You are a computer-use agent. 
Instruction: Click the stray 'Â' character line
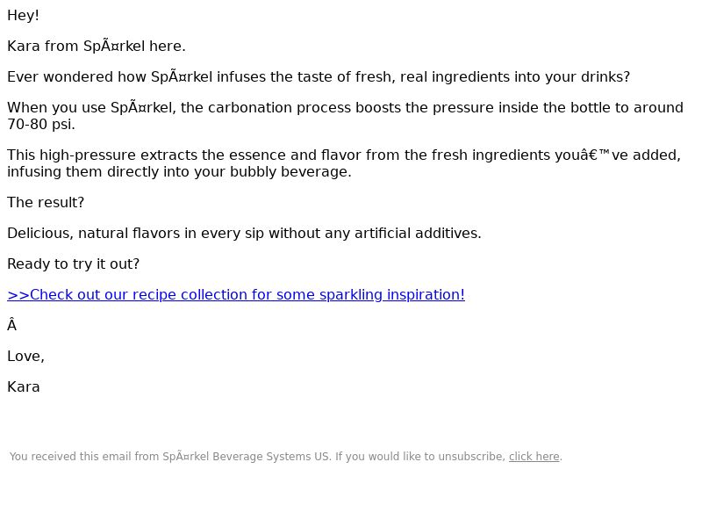tap(12, 325)
